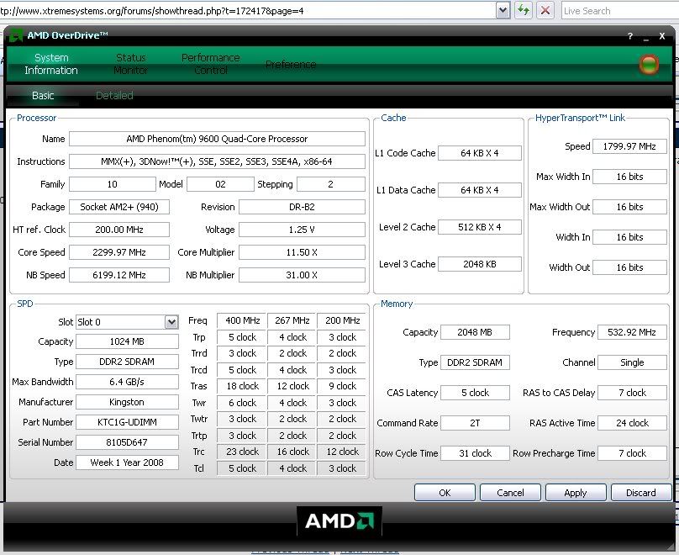Click the Trc cell '23 clock'
The image size is (679, 555).
click(x=242, y=452)
